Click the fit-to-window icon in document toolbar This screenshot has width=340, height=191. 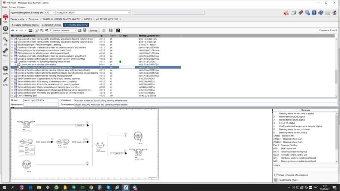(x=30, y=30)
